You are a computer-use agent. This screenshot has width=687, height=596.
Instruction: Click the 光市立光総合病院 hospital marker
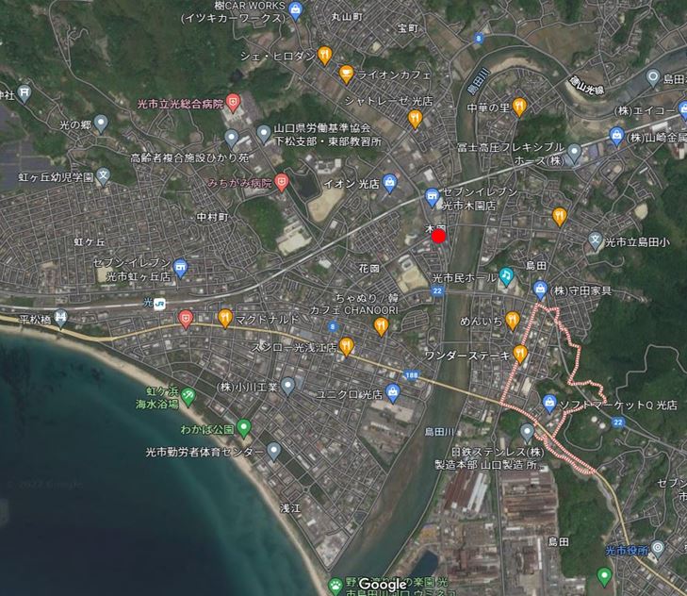234,103
